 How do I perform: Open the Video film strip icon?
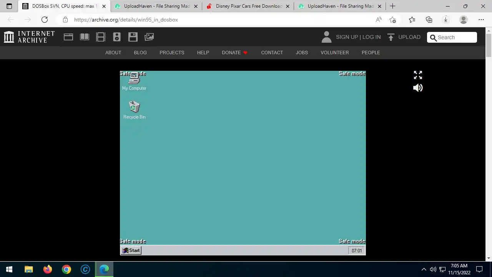pos(101,37)
